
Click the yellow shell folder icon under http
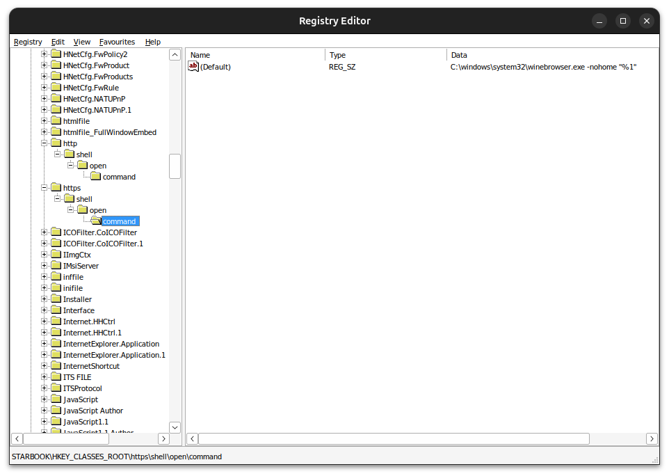coord(69,154)
